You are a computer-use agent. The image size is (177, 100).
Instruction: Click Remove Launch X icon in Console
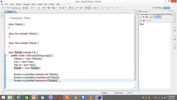point(144,17)
